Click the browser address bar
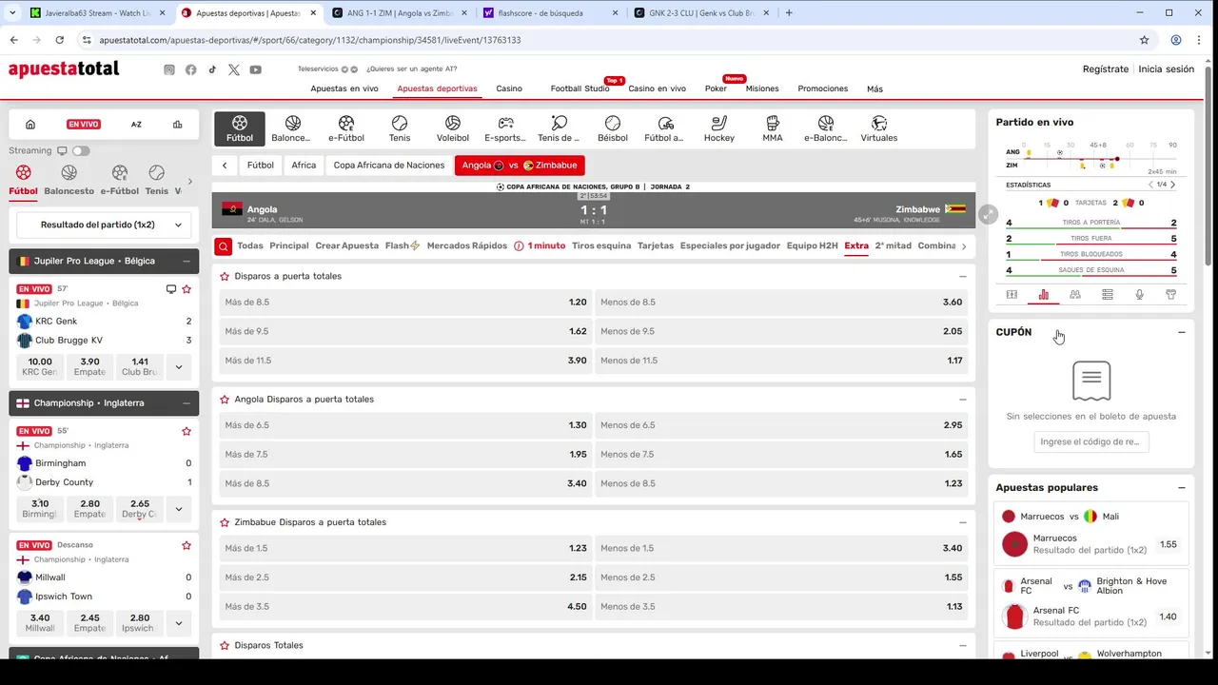Screen dimensions: 1218x685 coord(609,40)
